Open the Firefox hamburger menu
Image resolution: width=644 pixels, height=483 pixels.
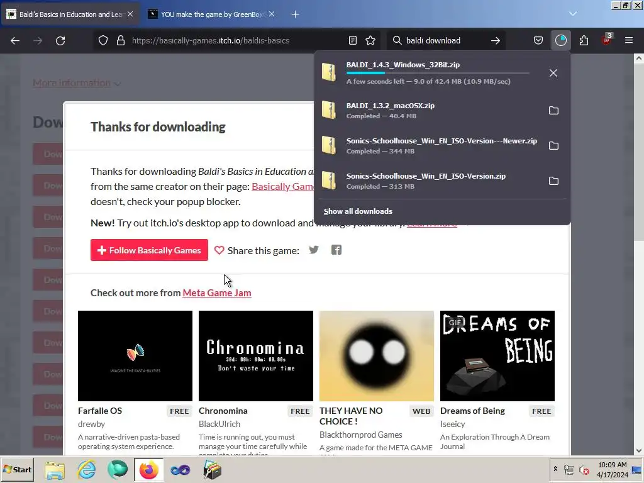coord(629,41)
